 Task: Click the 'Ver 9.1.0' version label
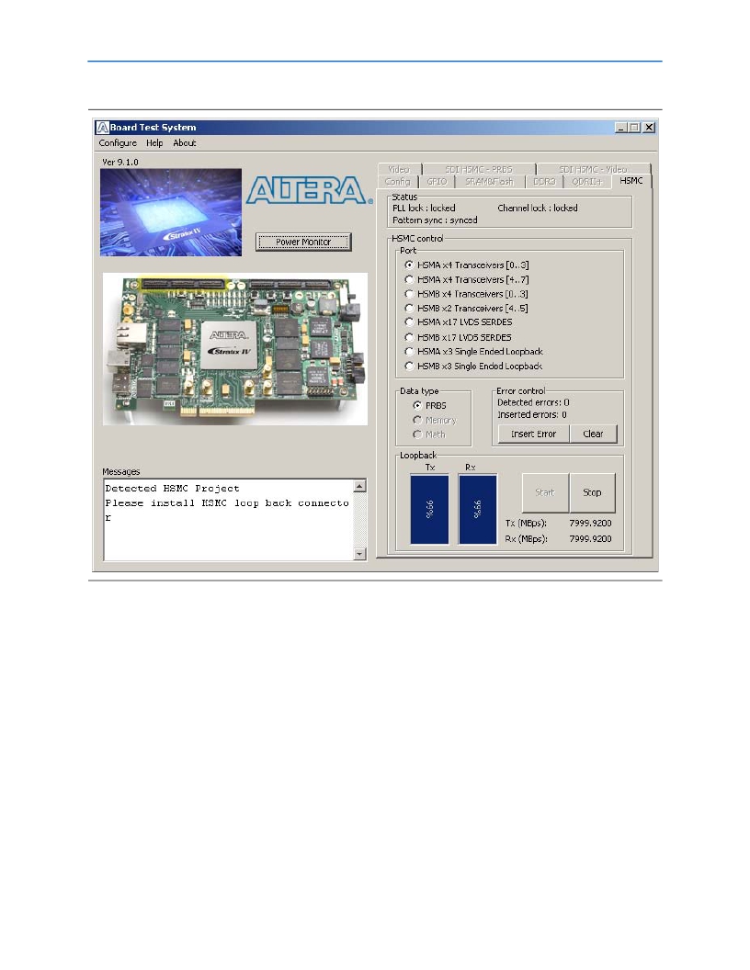click(120, 162)
